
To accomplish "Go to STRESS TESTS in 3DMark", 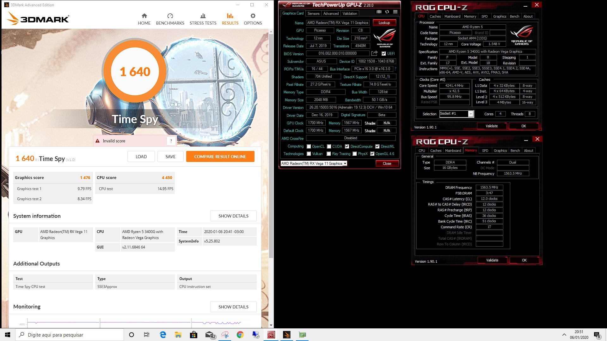I will (x=203, y=19).
